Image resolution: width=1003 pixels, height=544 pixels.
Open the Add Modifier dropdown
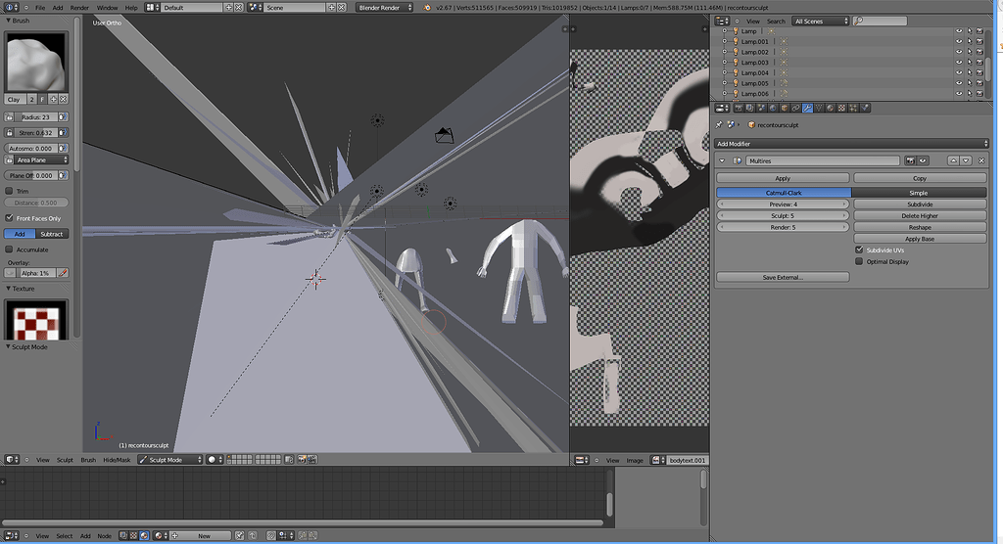click(851, 144)
